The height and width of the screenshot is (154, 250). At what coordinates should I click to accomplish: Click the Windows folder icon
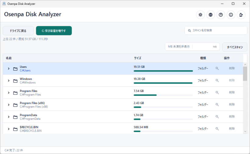pyautogui.click(x=15, y=81)
